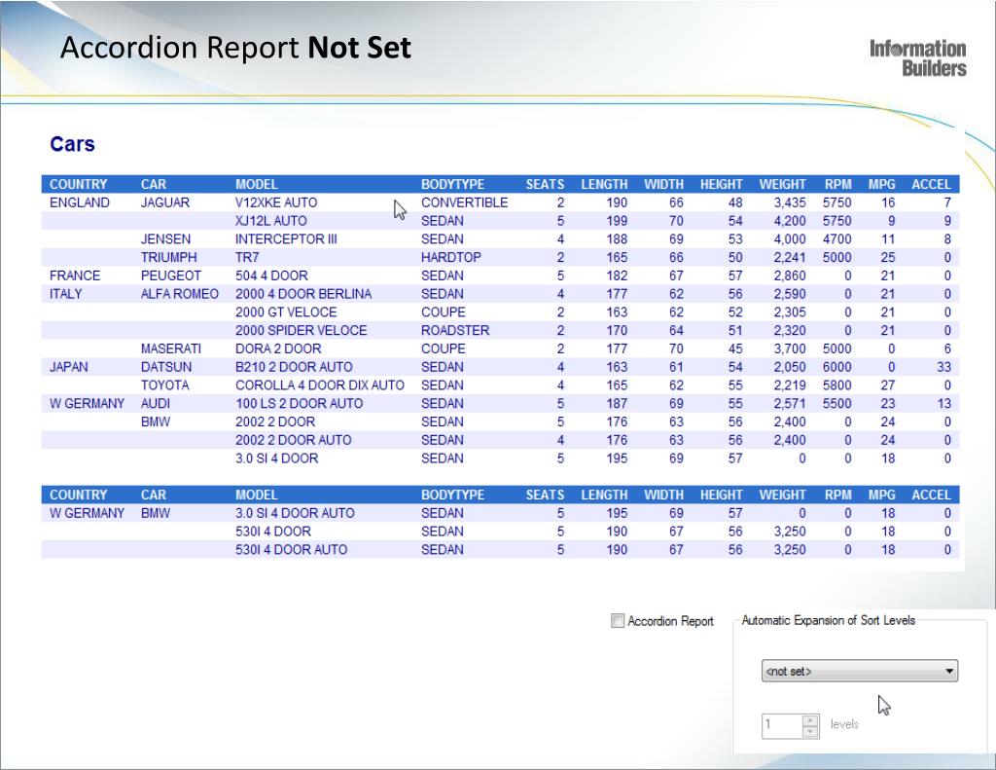
Task: Select the 27 MPG value for TOYOTA
Action: coord(887,385)
